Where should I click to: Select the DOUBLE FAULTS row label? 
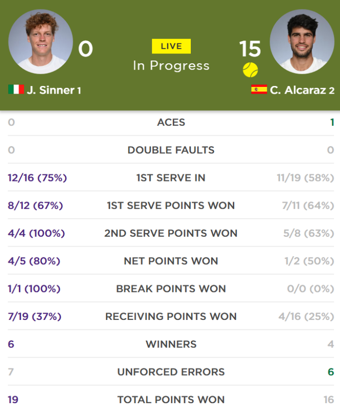click(x=171, y=150)
